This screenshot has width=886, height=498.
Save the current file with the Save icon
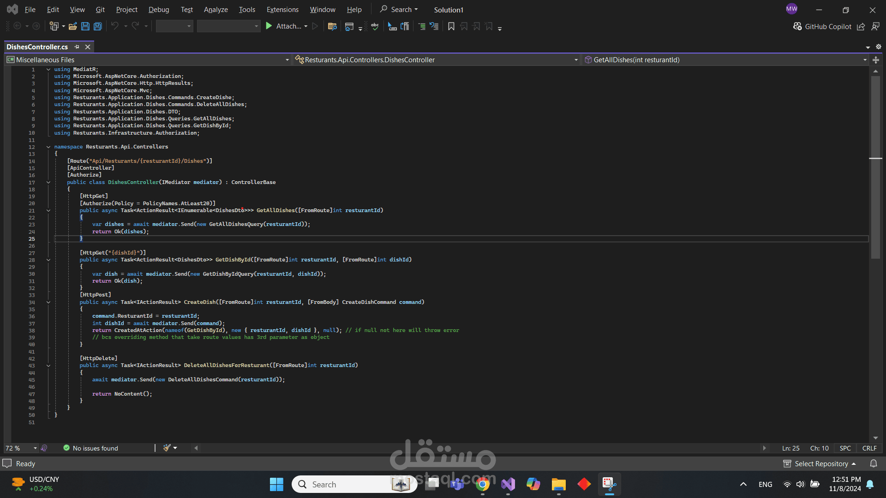(x=85, y=26)
